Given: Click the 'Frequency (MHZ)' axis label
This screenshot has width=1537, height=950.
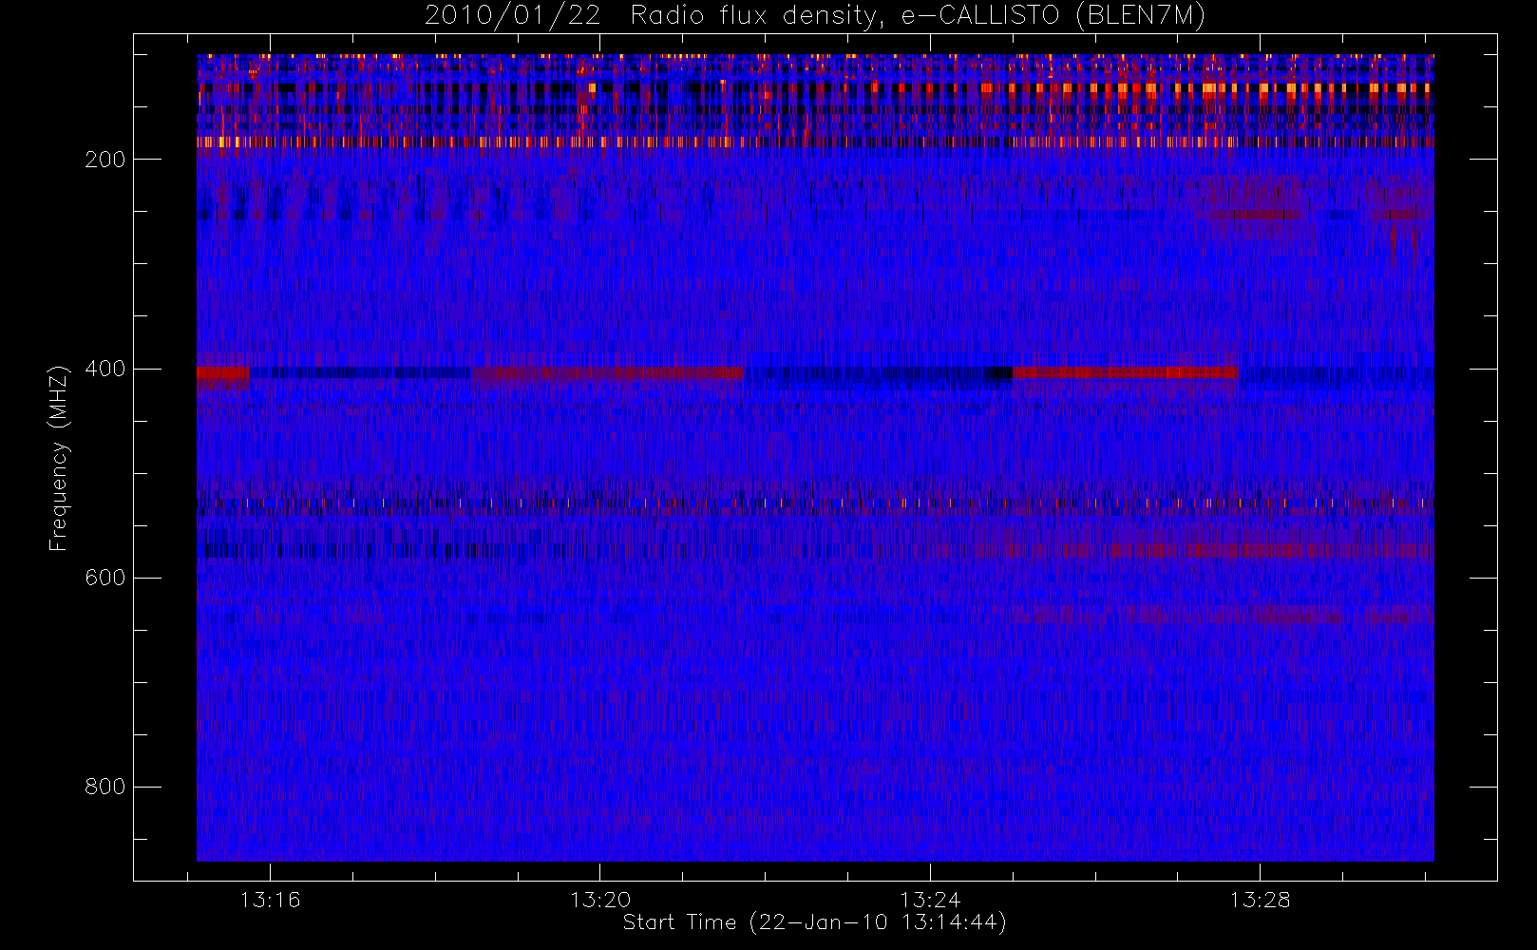Looking at the screenshot, I should 59,458.
